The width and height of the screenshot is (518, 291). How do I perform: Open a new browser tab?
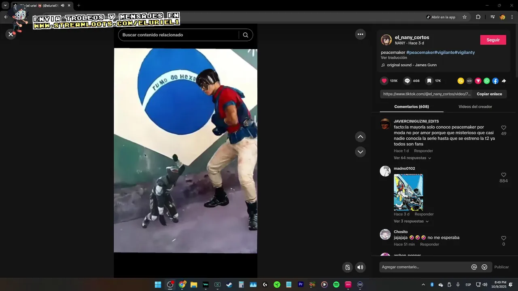pos(79,6)
